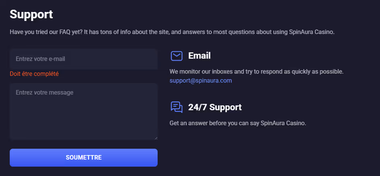Click the 'We monitor our inboxes' text

pyautogui.click(x=200, y=72)
